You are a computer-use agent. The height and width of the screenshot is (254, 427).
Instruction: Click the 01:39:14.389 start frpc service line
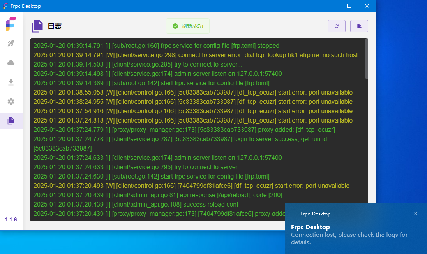tap(152, 83)
